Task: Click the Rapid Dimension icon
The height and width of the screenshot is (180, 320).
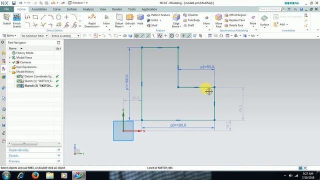Action: point(92,17)
